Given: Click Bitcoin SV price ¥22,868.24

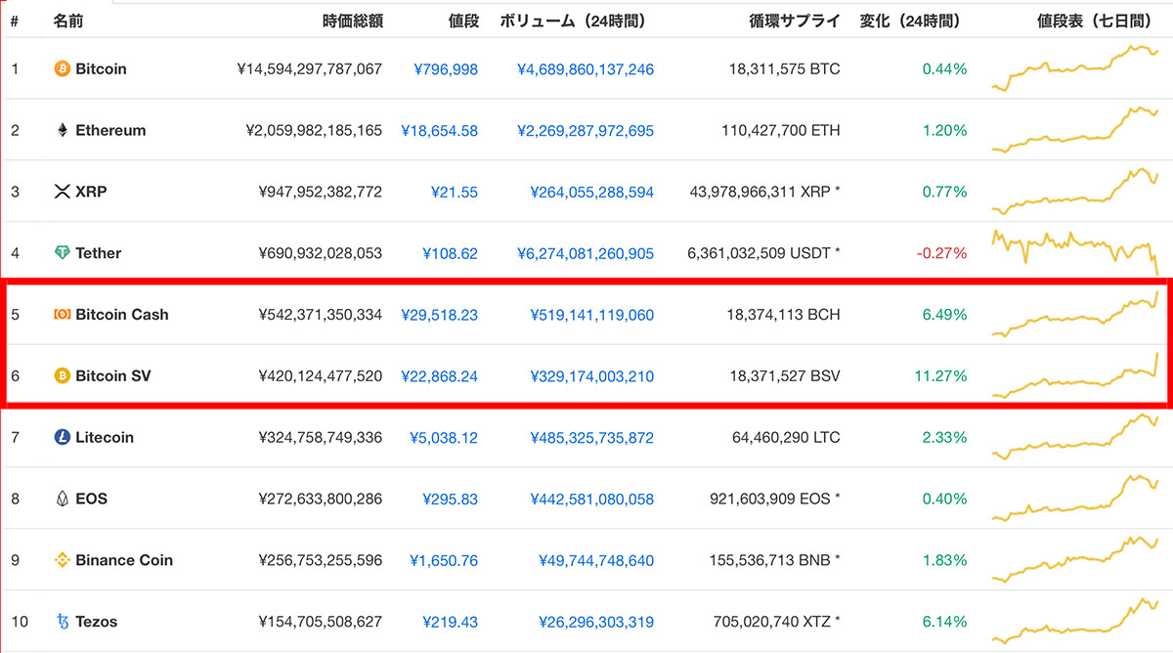Looking at the screenshot, I should tap(439, 376).
